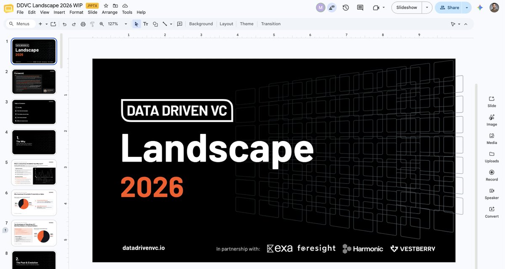Click the Background toolbar button

(x=201, y=24)
